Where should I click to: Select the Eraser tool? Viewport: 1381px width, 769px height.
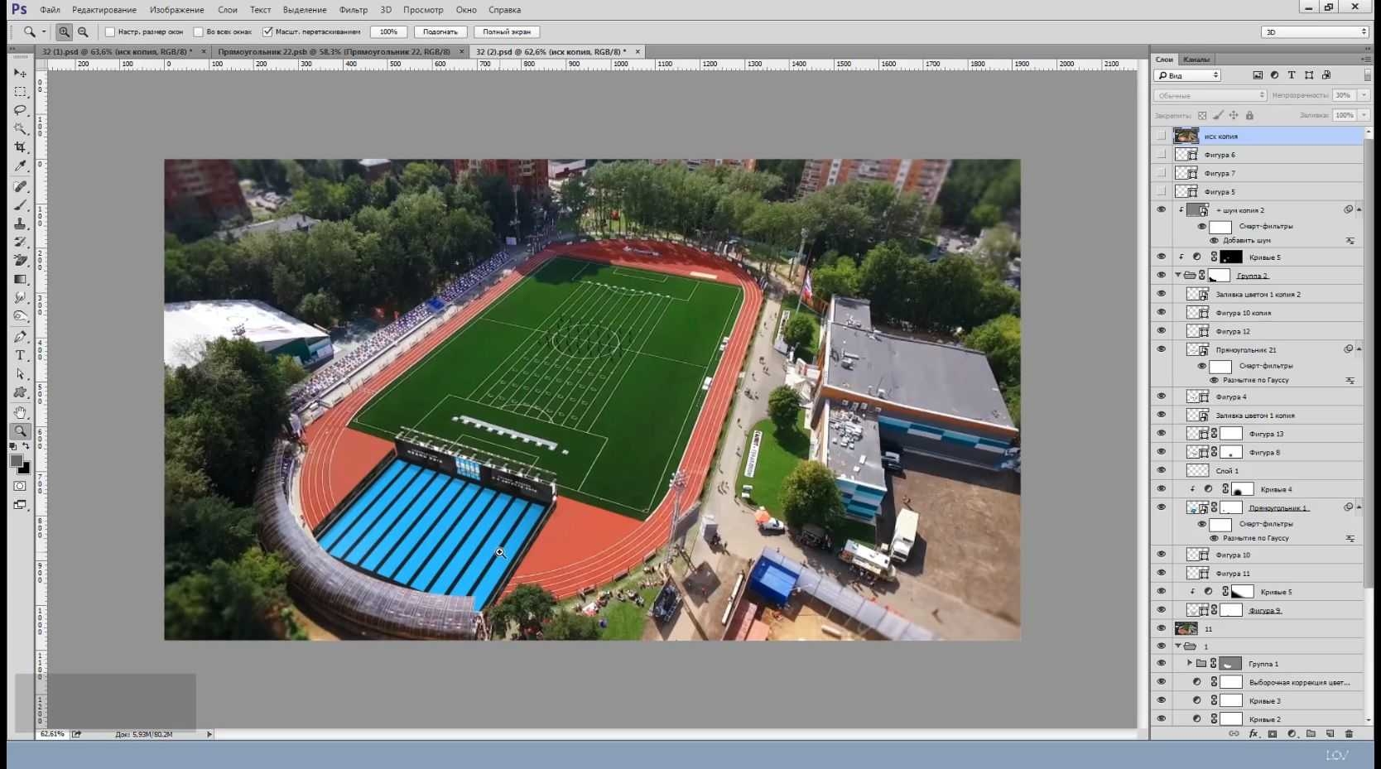click(x=20, y=261)
